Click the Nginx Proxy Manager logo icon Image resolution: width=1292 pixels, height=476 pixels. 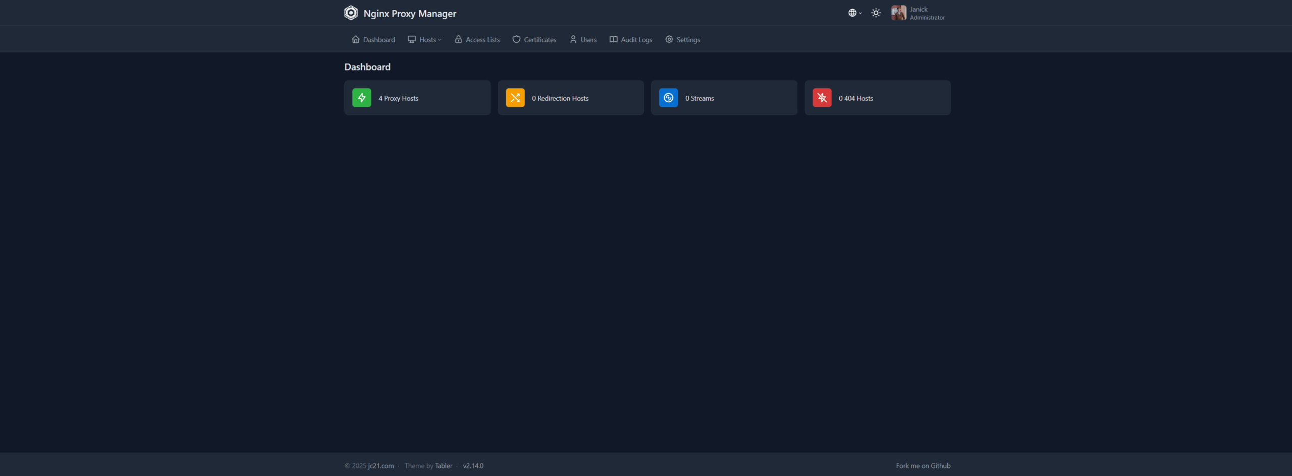pos(351,13)
